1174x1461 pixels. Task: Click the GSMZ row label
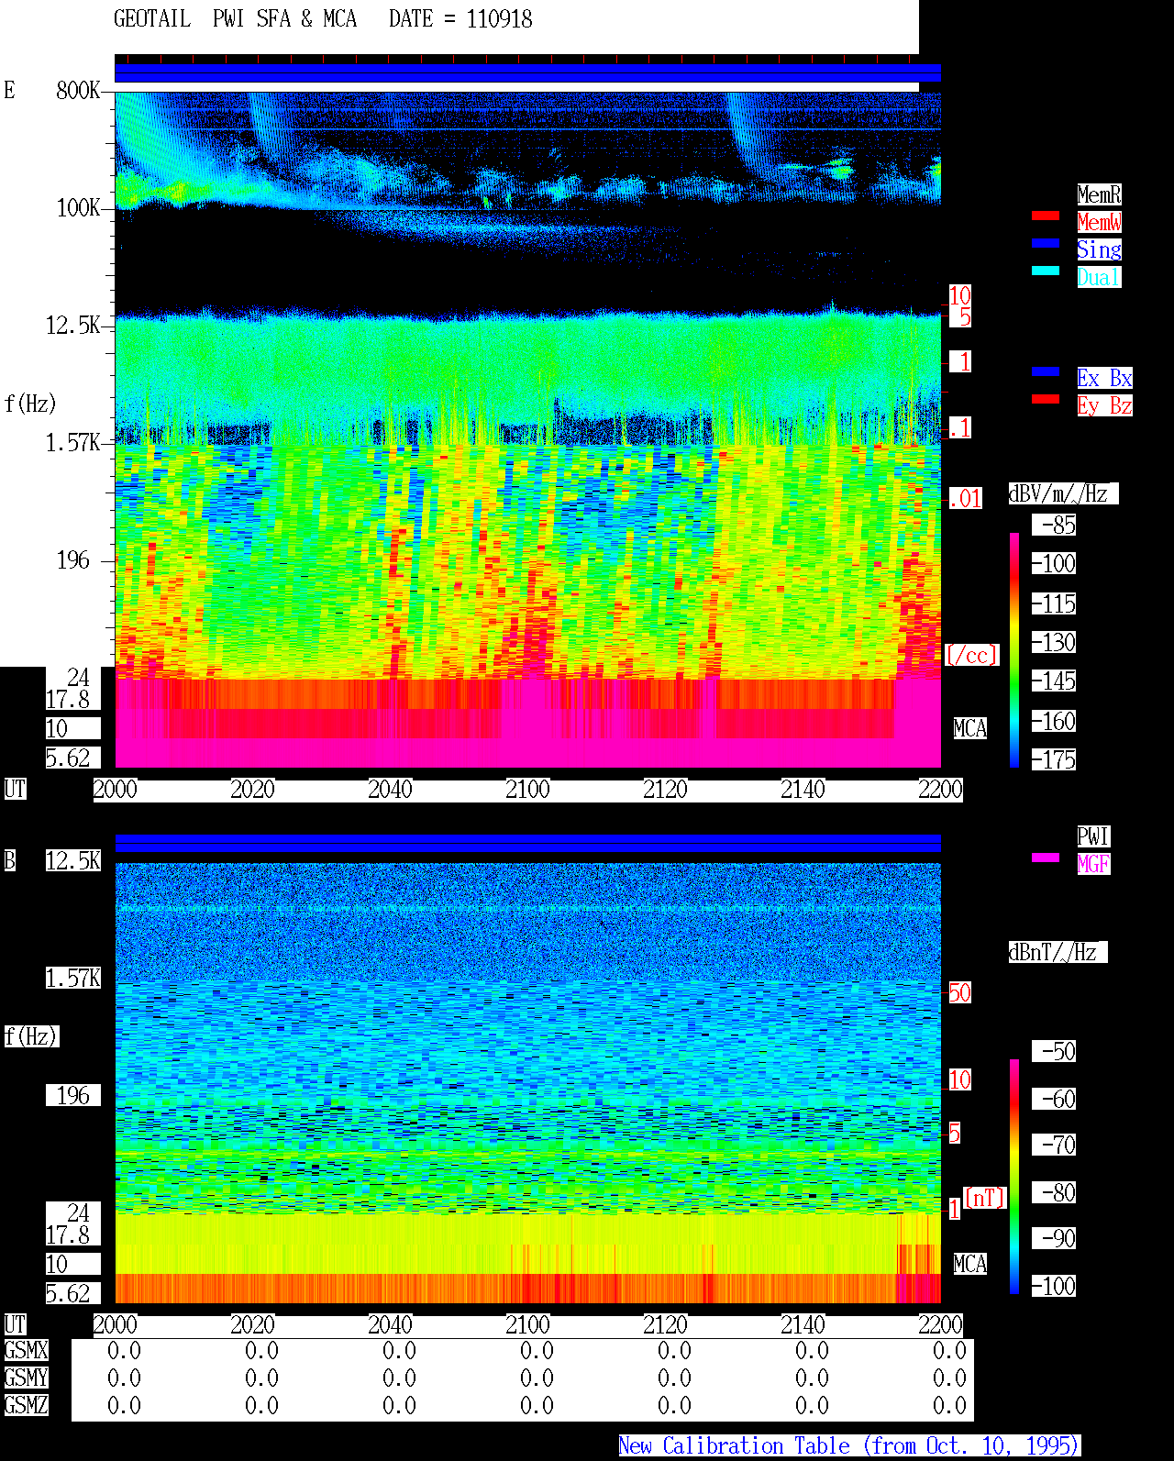(x=26, y=1405)
